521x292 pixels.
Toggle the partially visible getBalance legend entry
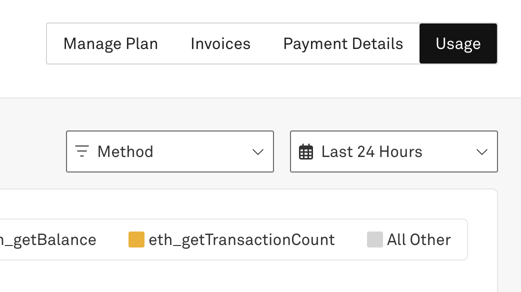(x=48, y=240)
